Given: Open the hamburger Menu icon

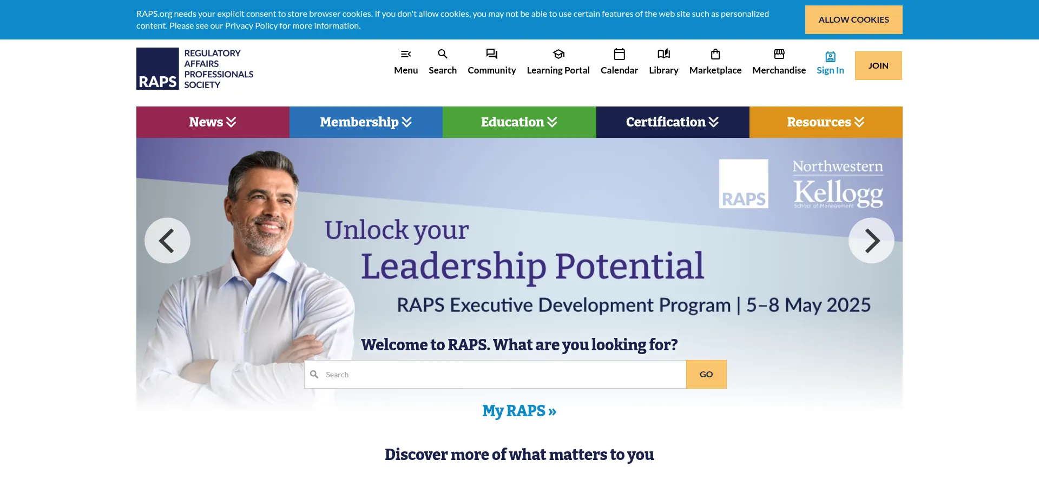Looking at the screenshot, I should point(406,55).
